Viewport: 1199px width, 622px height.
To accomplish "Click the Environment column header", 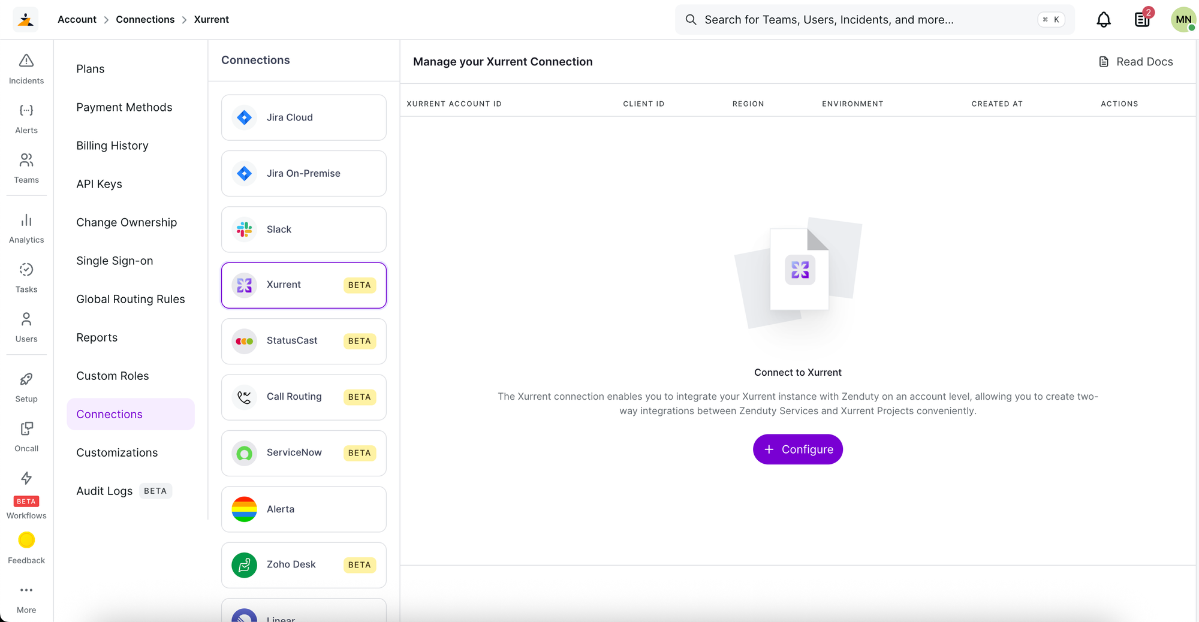I will coord(852,104).
